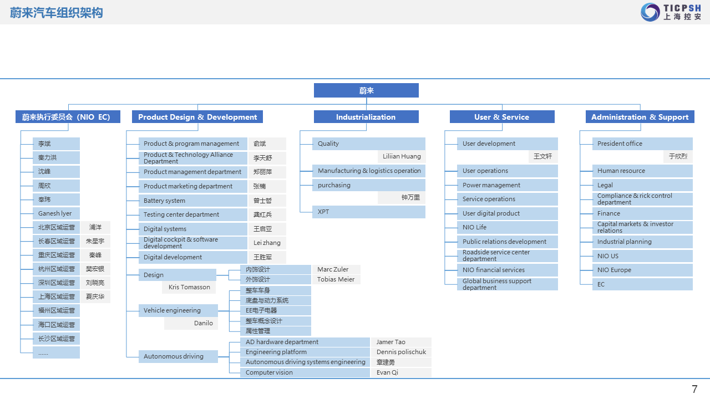
Task: Select the Vehicle engineering box
Action: click(177, 310)
